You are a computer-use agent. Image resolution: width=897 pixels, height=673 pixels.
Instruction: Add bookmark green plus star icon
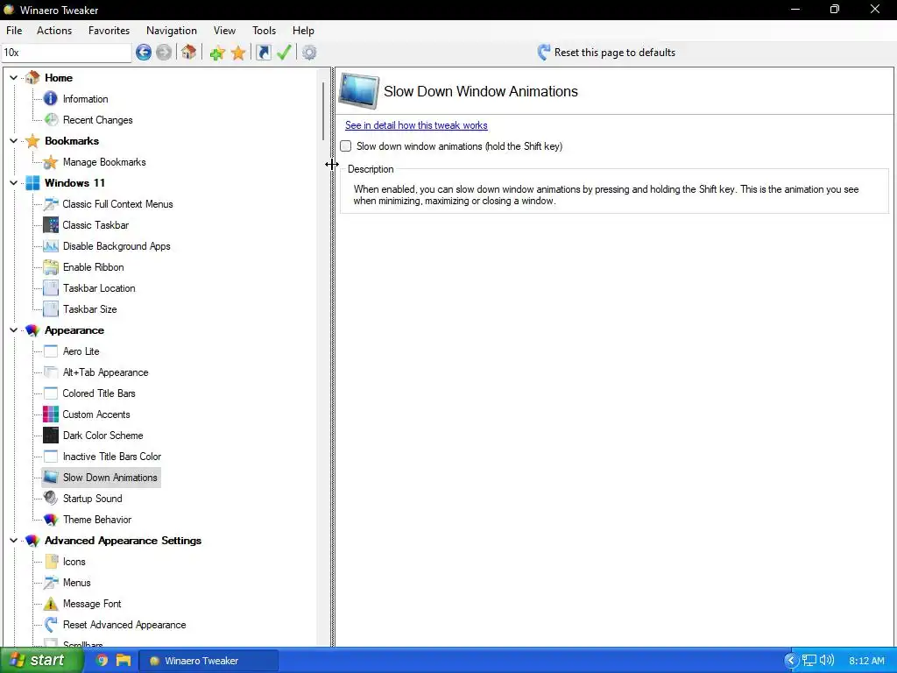click(217, 53)
